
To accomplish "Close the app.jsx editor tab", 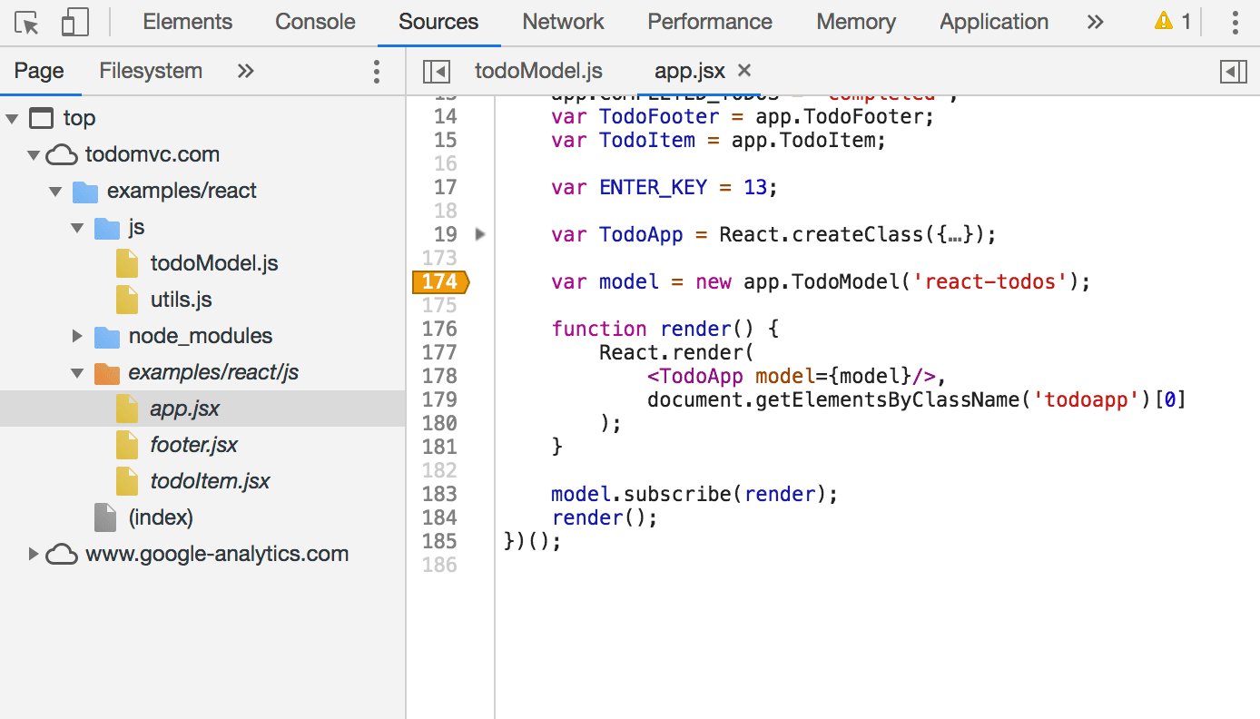I will pyautogui.click(x=744, y=71).
